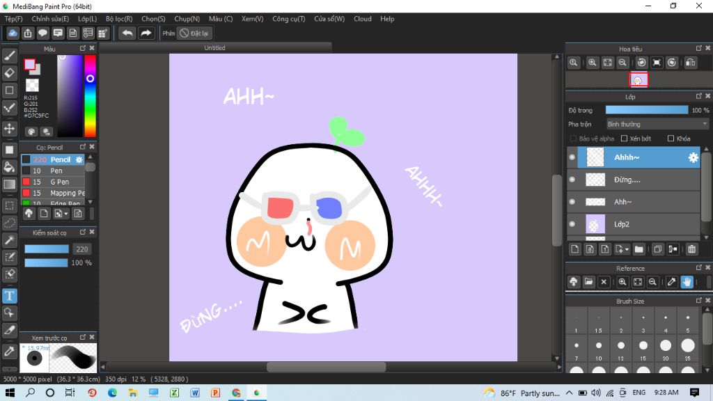Adjust the Độ trong opacity slider

(x=647, y=110)
